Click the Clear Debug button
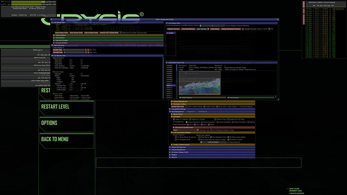 coord(215,29)
